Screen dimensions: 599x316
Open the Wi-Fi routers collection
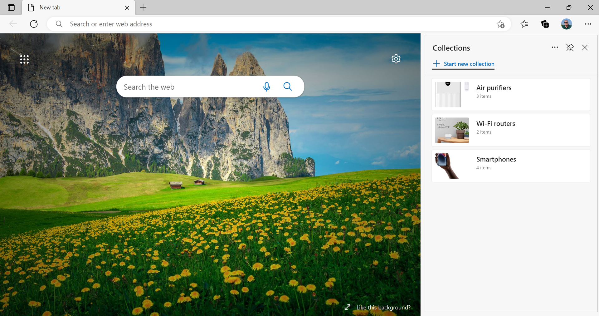(511, 130)
